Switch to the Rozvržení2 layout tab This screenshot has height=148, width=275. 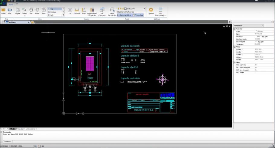31,129
